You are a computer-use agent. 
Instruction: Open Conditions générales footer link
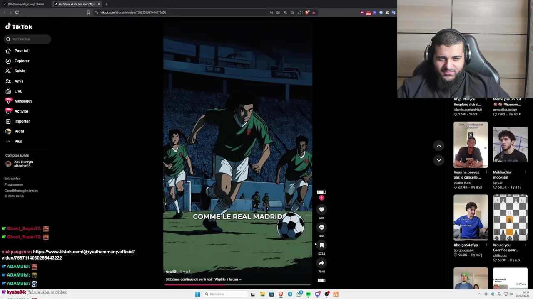click(21, 191)
